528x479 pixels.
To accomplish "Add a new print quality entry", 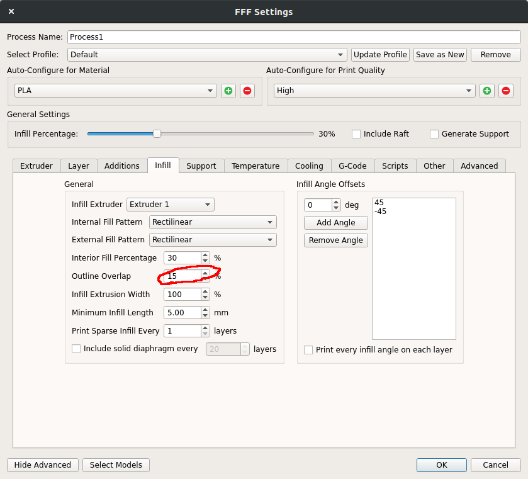I will coord(487,91).
